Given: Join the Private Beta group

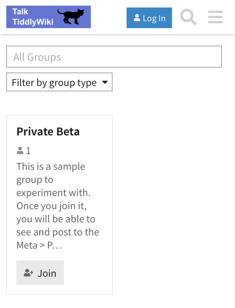Looking at the screenshot, I should (x=40, y=273).
